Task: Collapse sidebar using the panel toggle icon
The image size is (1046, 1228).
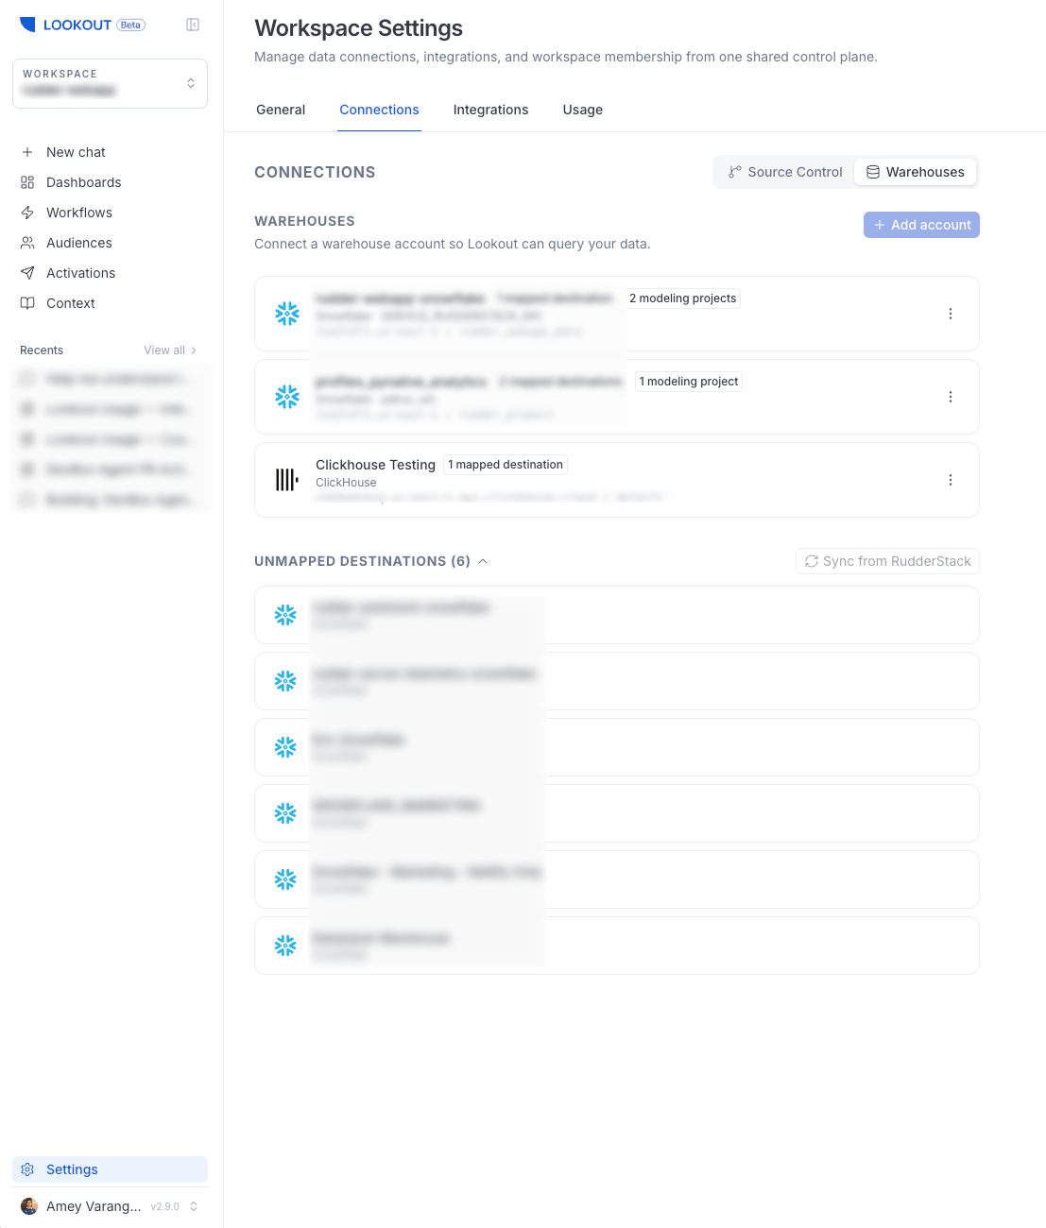Action: (193, 25)
